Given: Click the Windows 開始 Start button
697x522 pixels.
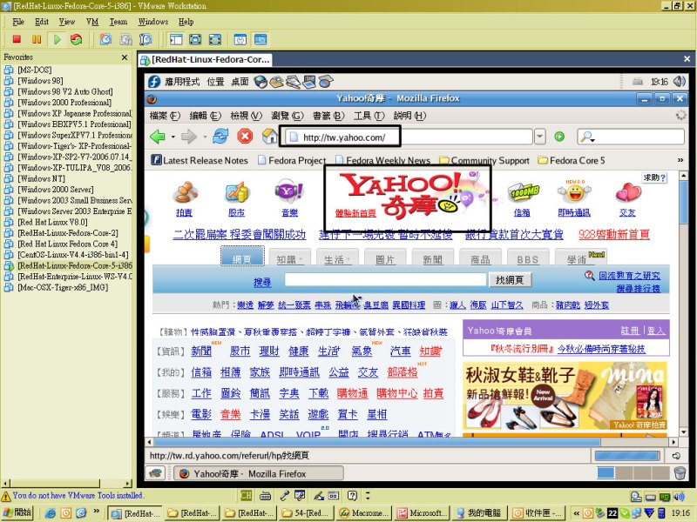Looking at the screenshot, I should (x=17, y=512).
